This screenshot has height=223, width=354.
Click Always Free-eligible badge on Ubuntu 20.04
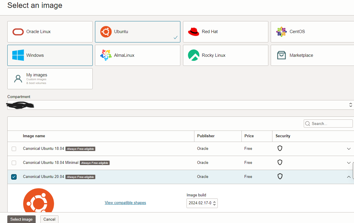pos(80,177)
